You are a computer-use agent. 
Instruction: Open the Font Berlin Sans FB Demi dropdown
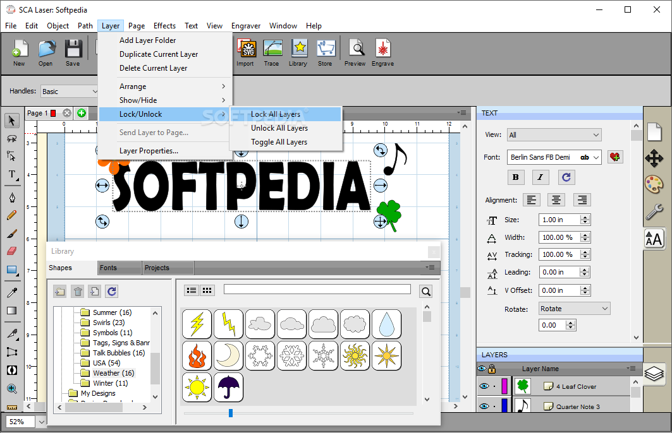click(x=554, y=157)
